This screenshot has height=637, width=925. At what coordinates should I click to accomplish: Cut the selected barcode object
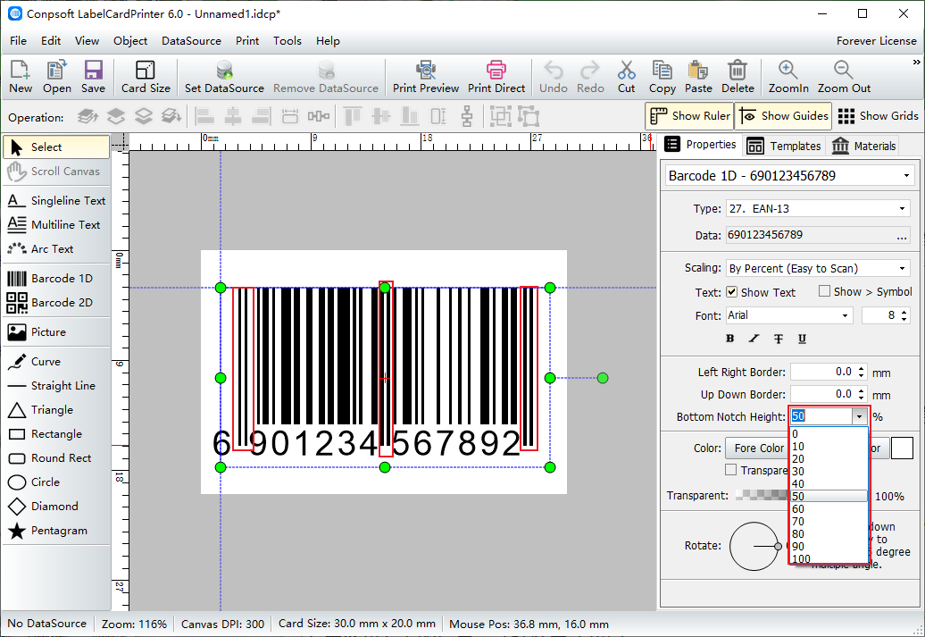pos(626,76)
